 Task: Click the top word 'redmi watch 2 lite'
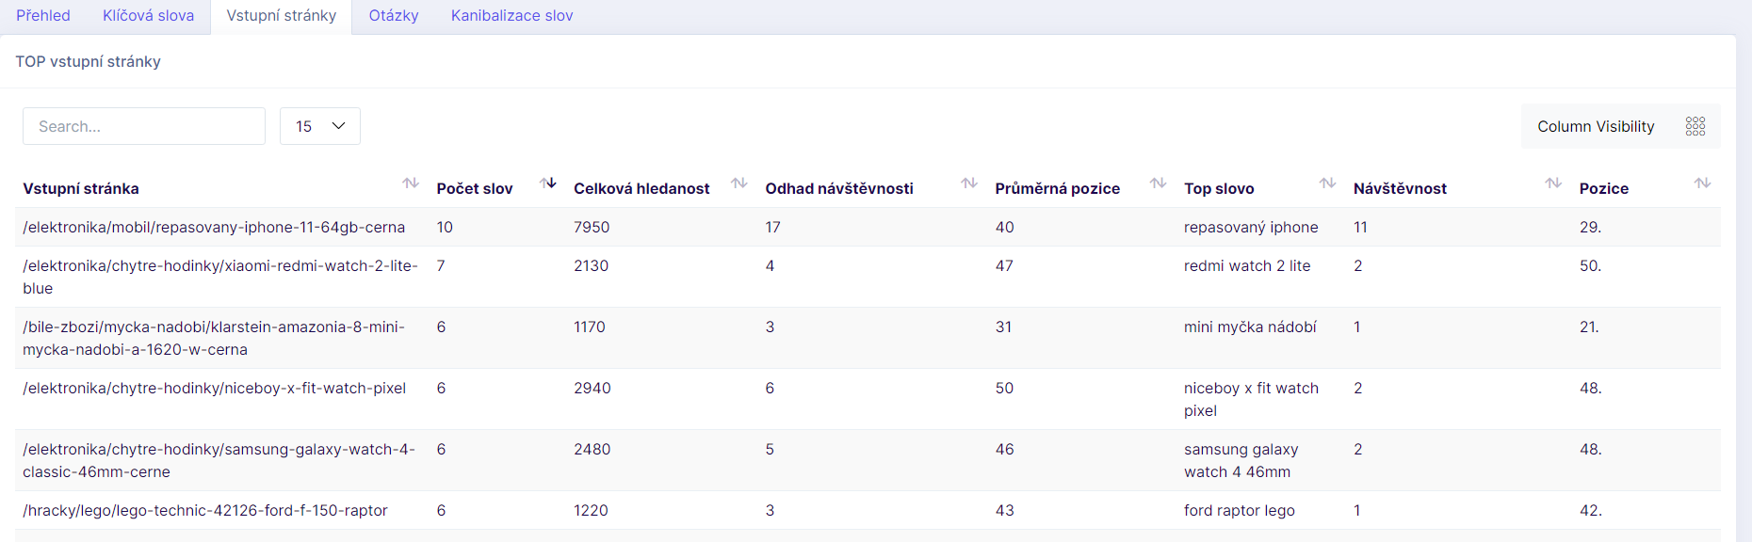coord(1247,265)
